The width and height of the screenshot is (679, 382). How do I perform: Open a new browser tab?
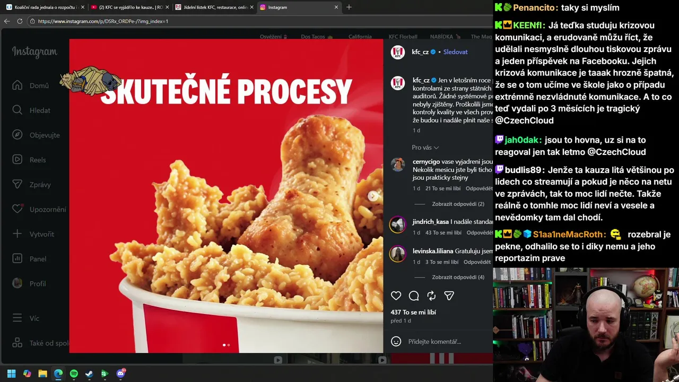click(x=349, y=7)
